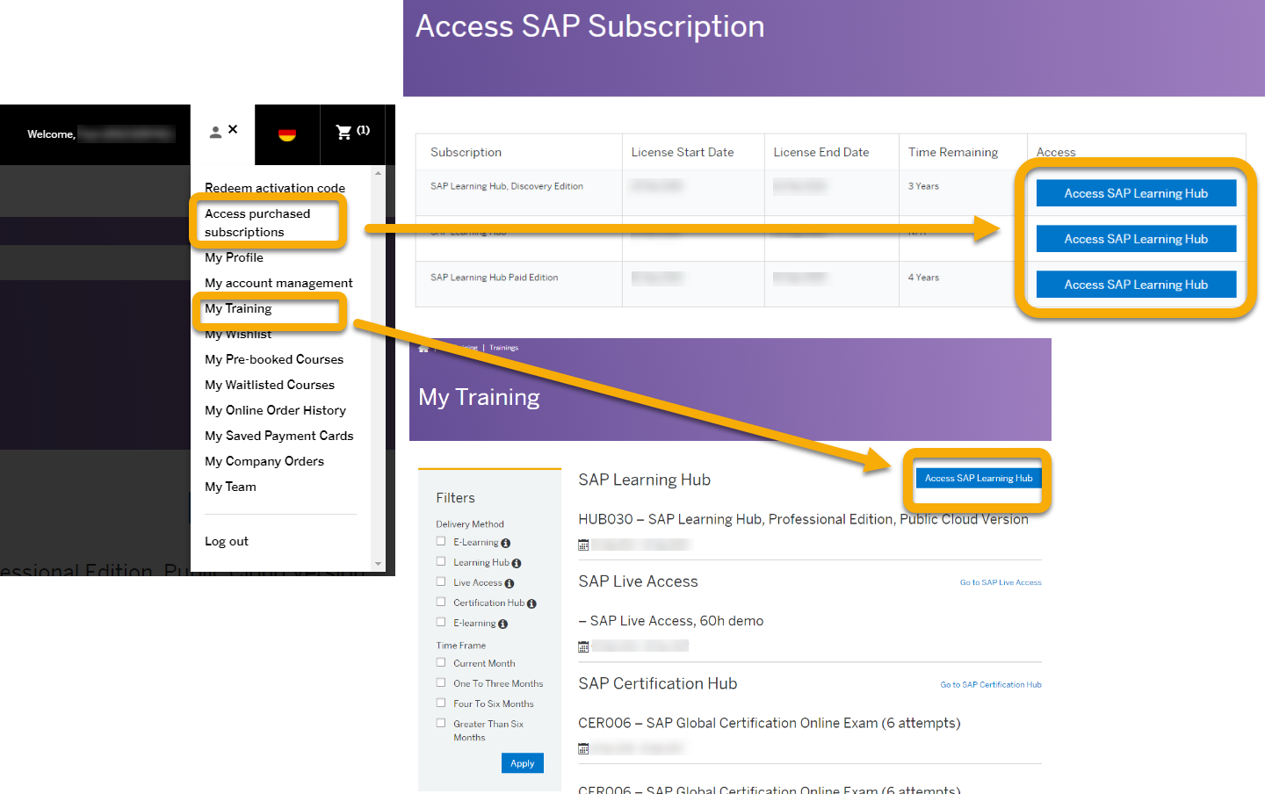Click the 4 Years time remaining value

(923, 278)
